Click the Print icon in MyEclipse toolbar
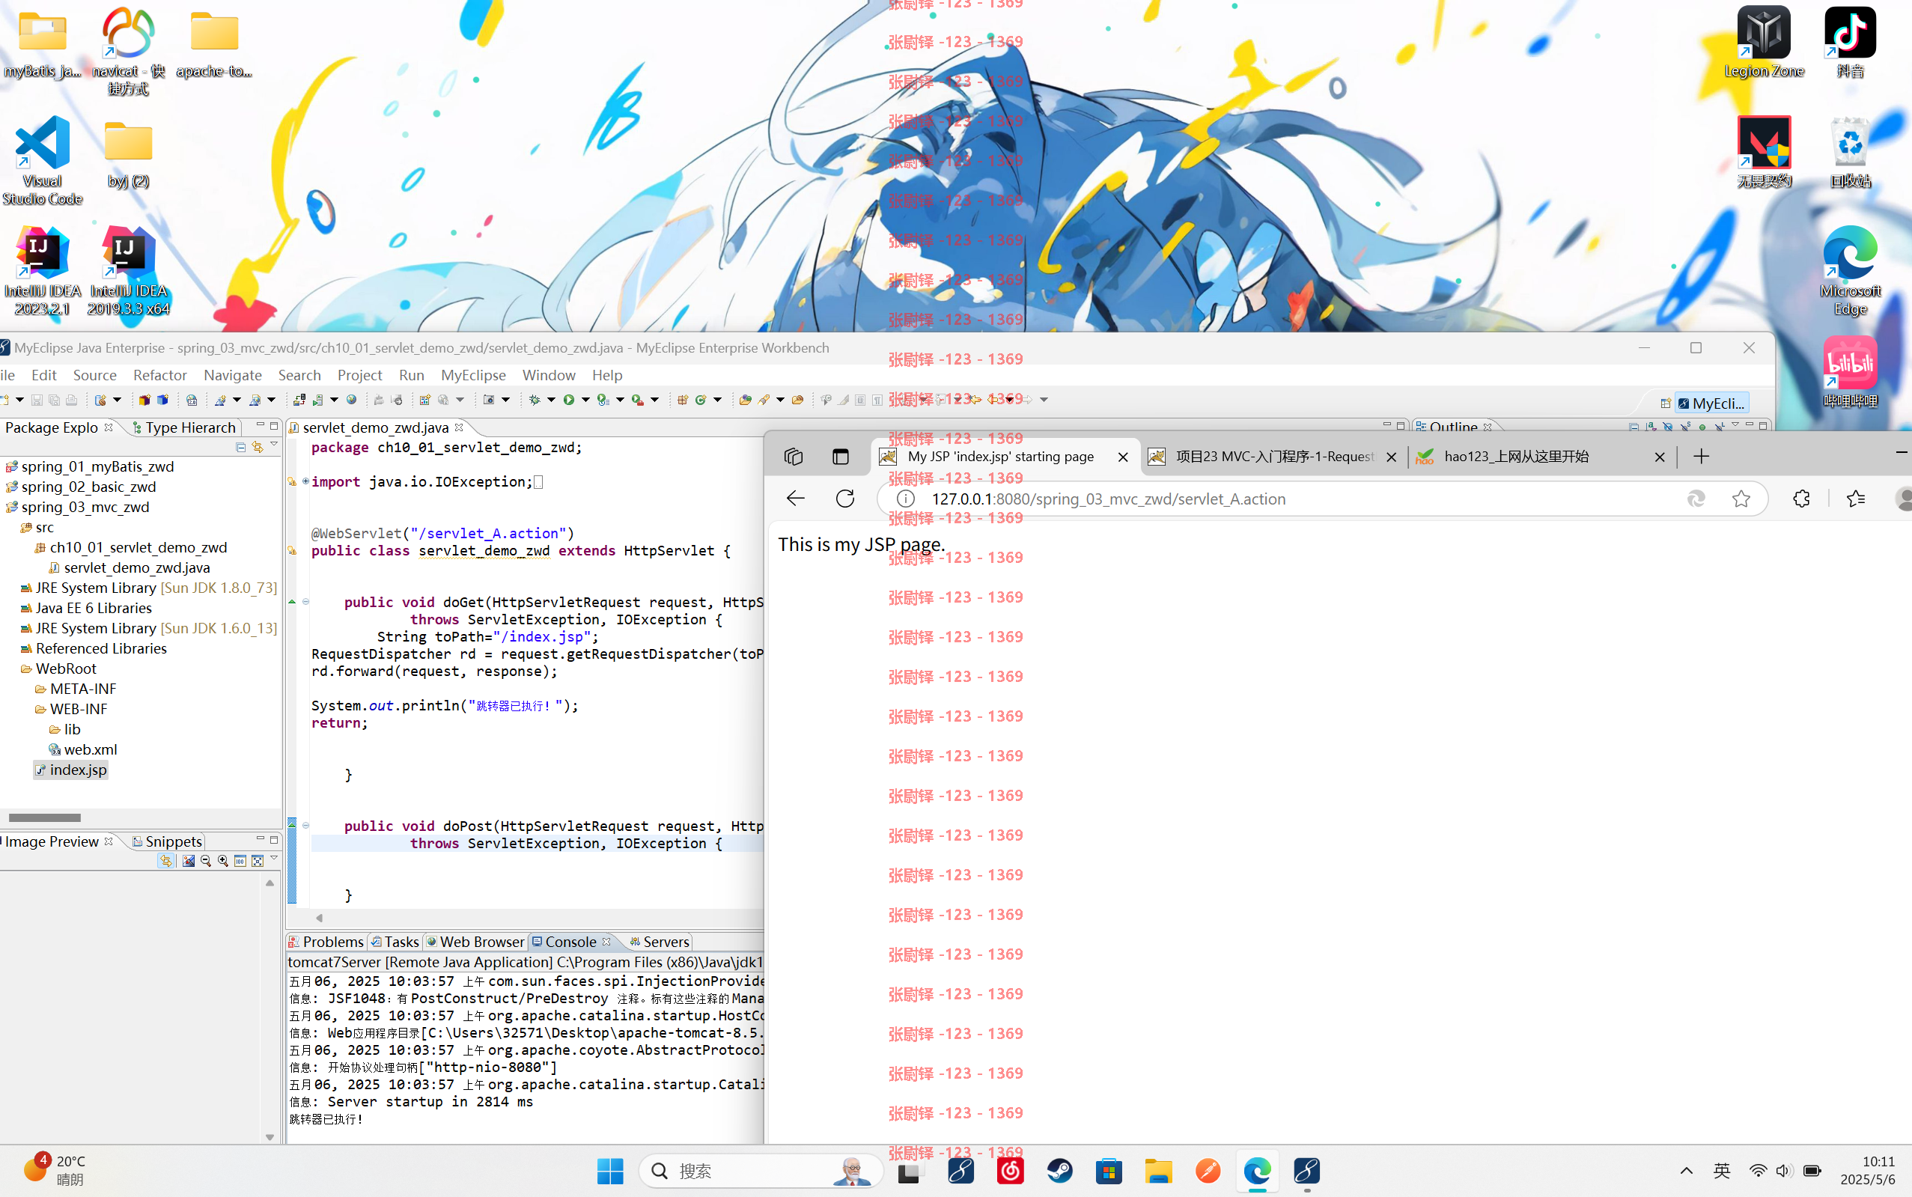Screen dimensions: 1912x1197 [x=71, y=400]
